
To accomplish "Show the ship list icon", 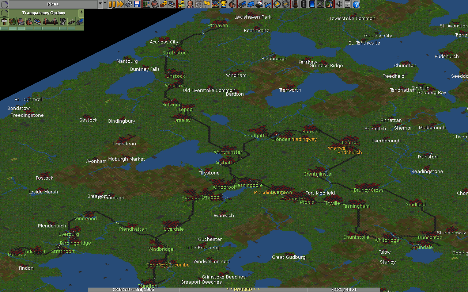I will (259, 4).
